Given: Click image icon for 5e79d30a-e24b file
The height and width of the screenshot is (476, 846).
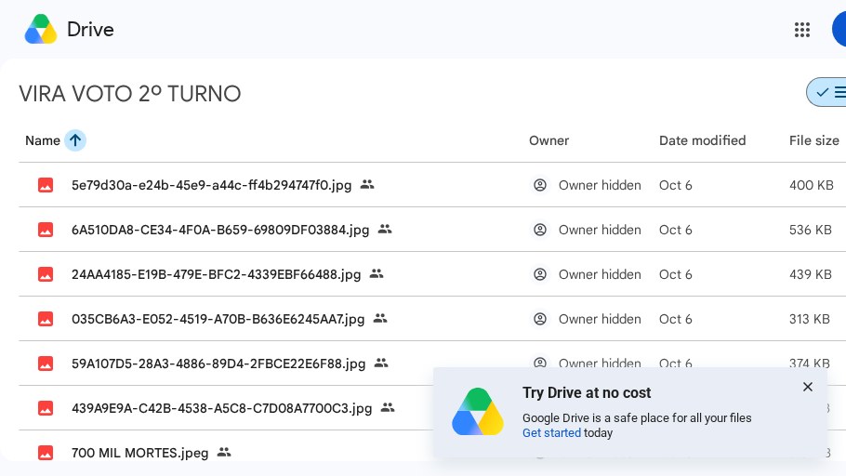Looking at the screenshot, I should (46, 185).
